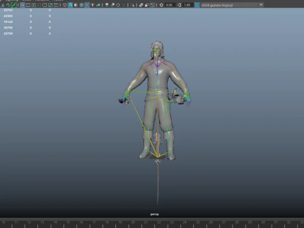Turn on Wireframe on Shaded
The height and width of the screenshot is (228, 304).
coord(82,5)
